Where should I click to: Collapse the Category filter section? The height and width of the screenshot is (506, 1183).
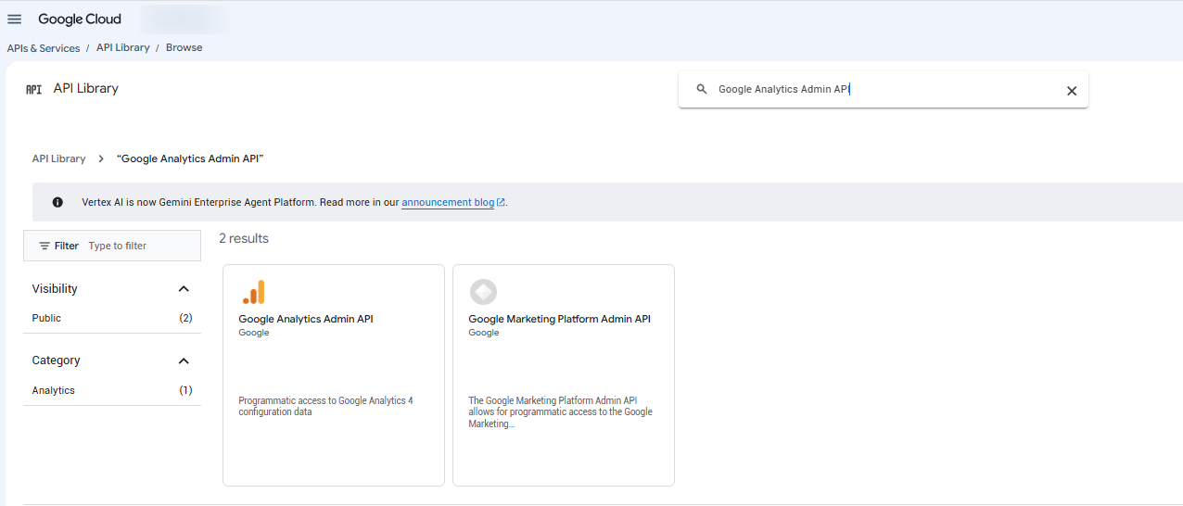[x=184, y=361]
